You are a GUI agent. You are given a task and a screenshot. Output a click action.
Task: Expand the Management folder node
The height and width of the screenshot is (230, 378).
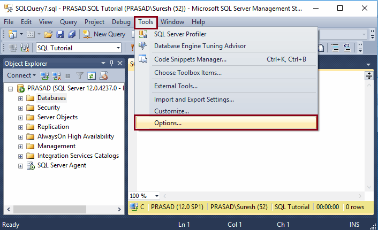(x=20, y=147)
